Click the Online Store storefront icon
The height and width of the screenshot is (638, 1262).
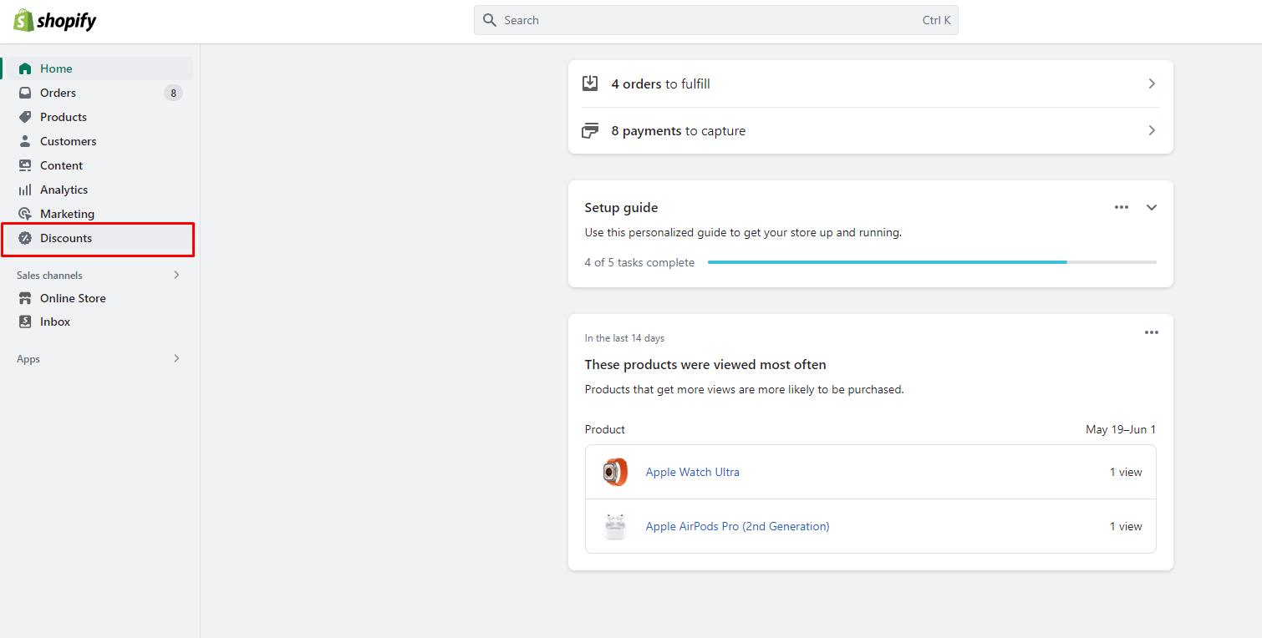click(25, 298)
